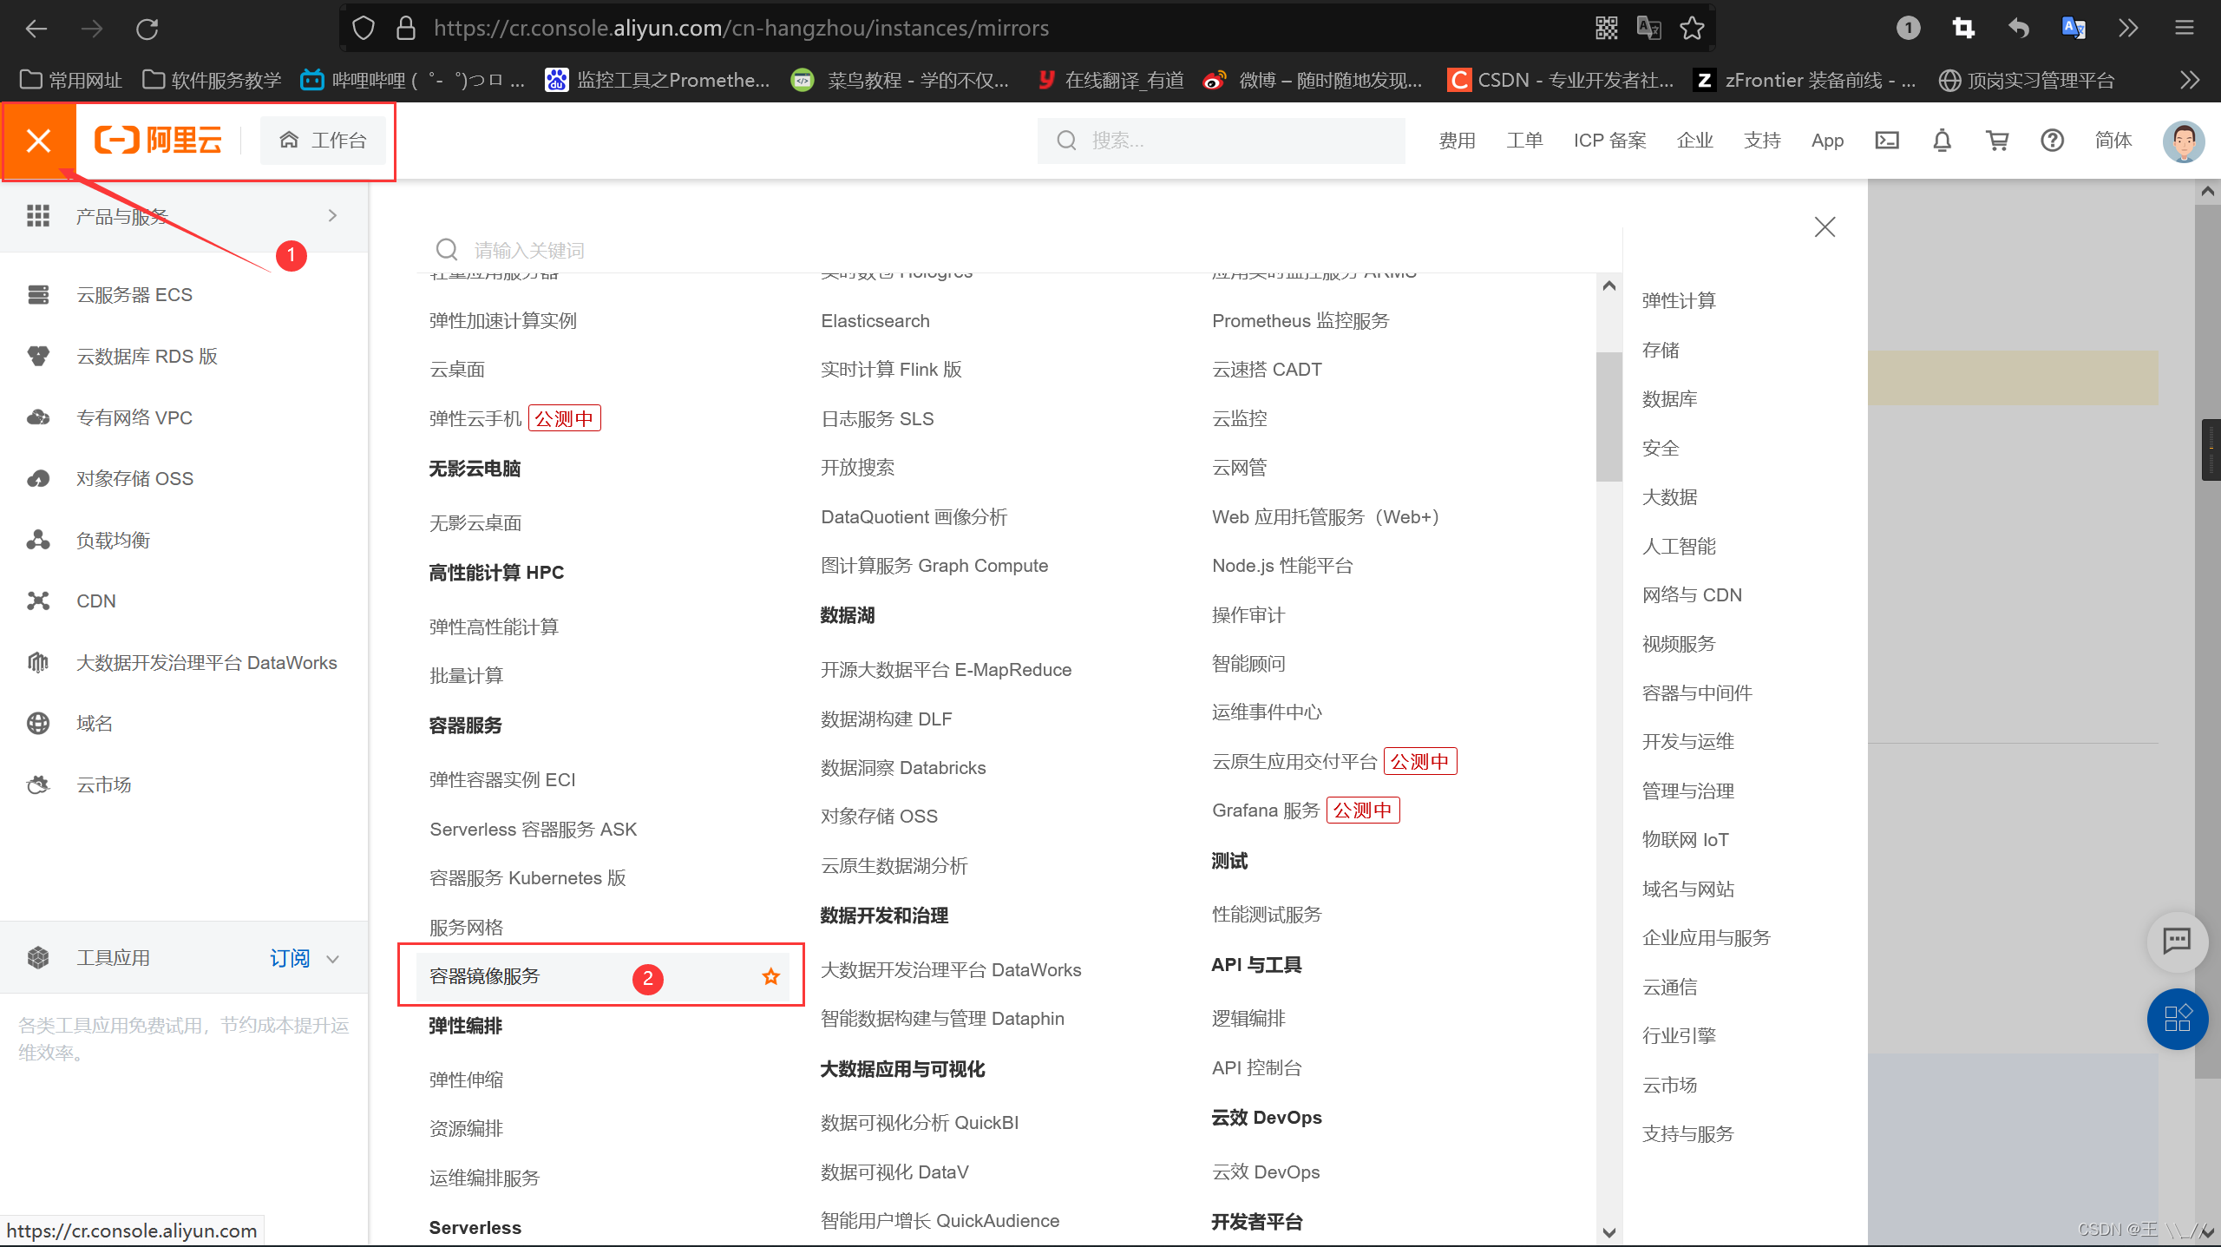Go back in browser

(x=36, y=29)
